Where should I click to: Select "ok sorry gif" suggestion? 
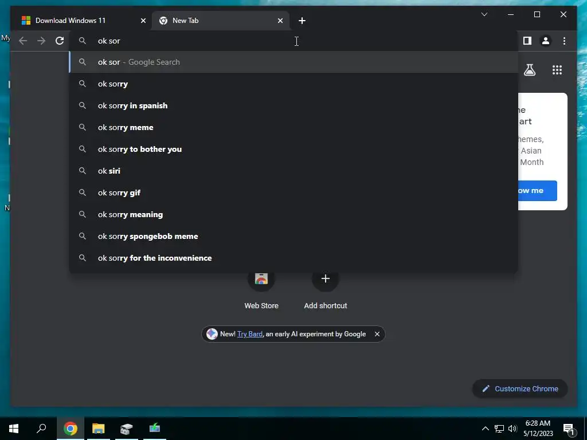point(293,192)
